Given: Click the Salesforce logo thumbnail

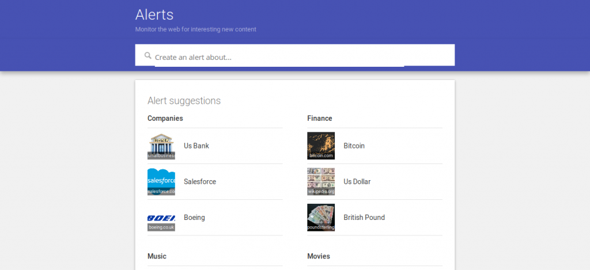Looking at the screenshot, I should coord(161,181).
